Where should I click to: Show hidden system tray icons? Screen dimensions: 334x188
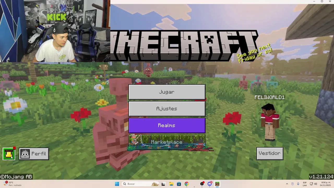click(287, 184)
